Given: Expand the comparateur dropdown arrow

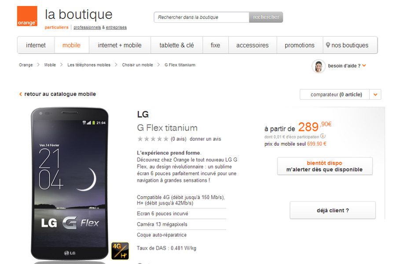Looking at the screenshot, I should click(x=375, y=95).
